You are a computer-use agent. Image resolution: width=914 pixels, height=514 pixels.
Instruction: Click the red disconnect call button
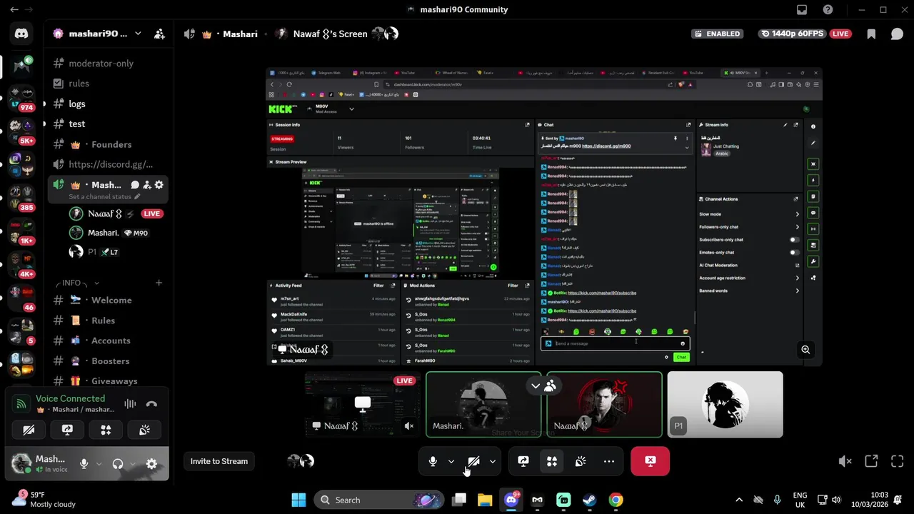point(650,461)
